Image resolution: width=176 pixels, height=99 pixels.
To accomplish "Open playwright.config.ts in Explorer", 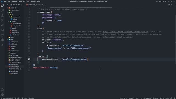I will pos(16,57).
